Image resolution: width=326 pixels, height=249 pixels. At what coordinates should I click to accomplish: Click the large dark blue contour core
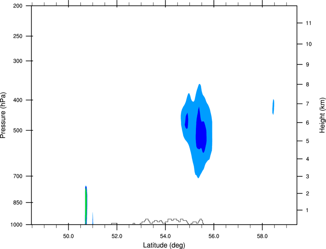click(201, 133)
